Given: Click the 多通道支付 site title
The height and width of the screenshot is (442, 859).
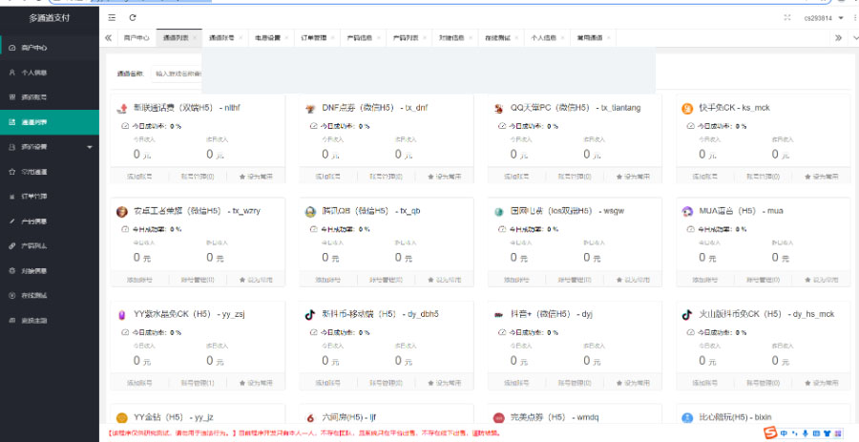Looking at the screenshot, I should click(x=50, y=18).
